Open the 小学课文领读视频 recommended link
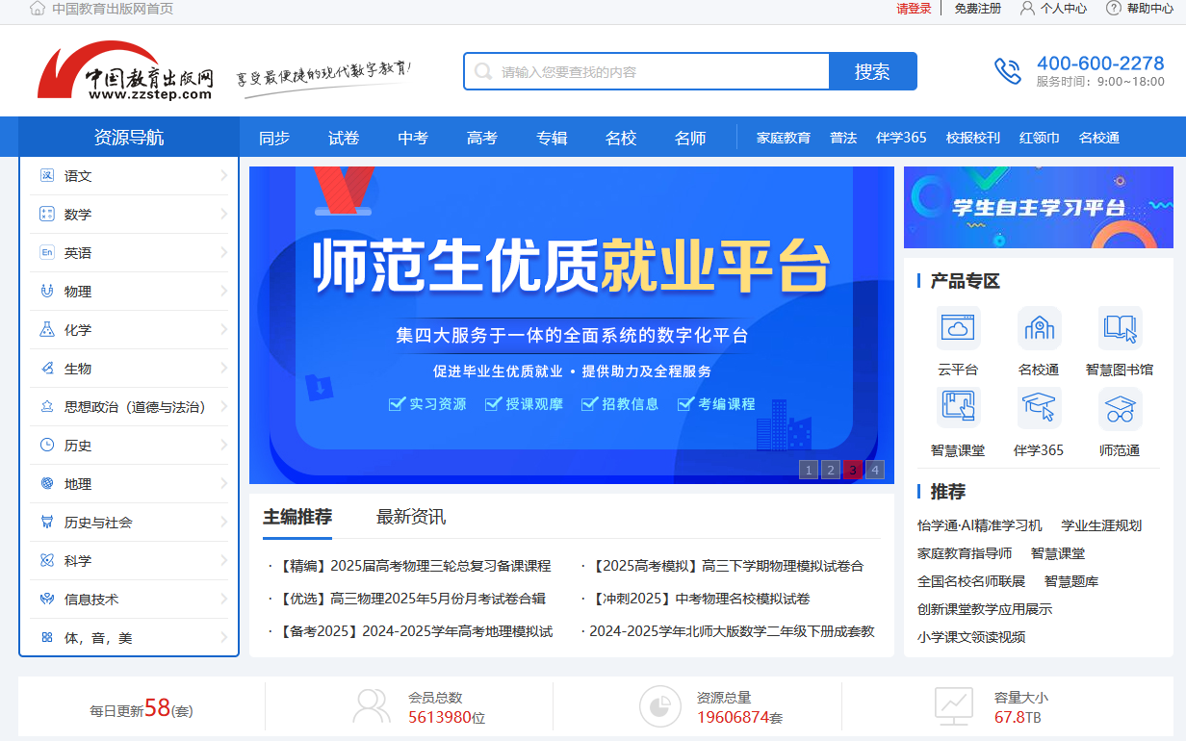 [971, 637]
